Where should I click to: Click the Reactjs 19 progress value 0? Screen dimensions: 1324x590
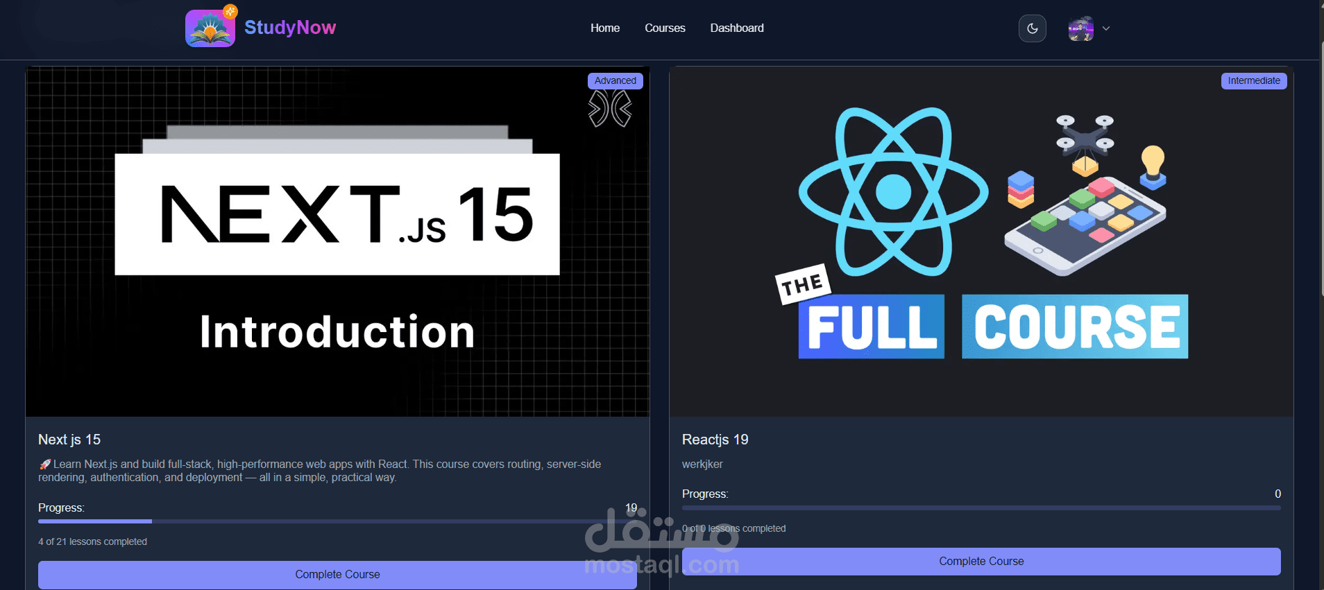(x=1278, y=494)
